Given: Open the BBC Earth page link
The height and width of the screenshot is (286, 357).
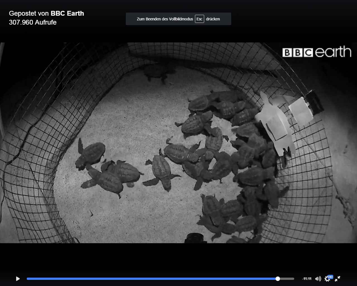Looking at the screenshot, I should (67, 13).
